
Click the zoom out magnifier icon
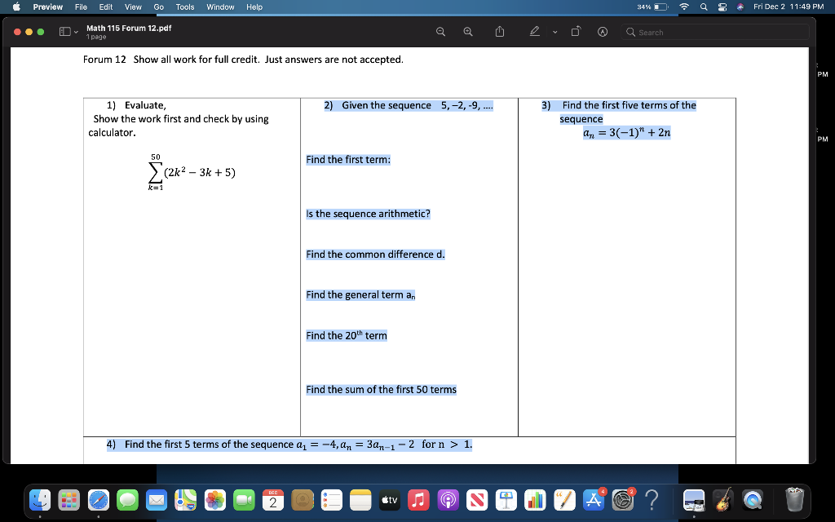(440, 32)
